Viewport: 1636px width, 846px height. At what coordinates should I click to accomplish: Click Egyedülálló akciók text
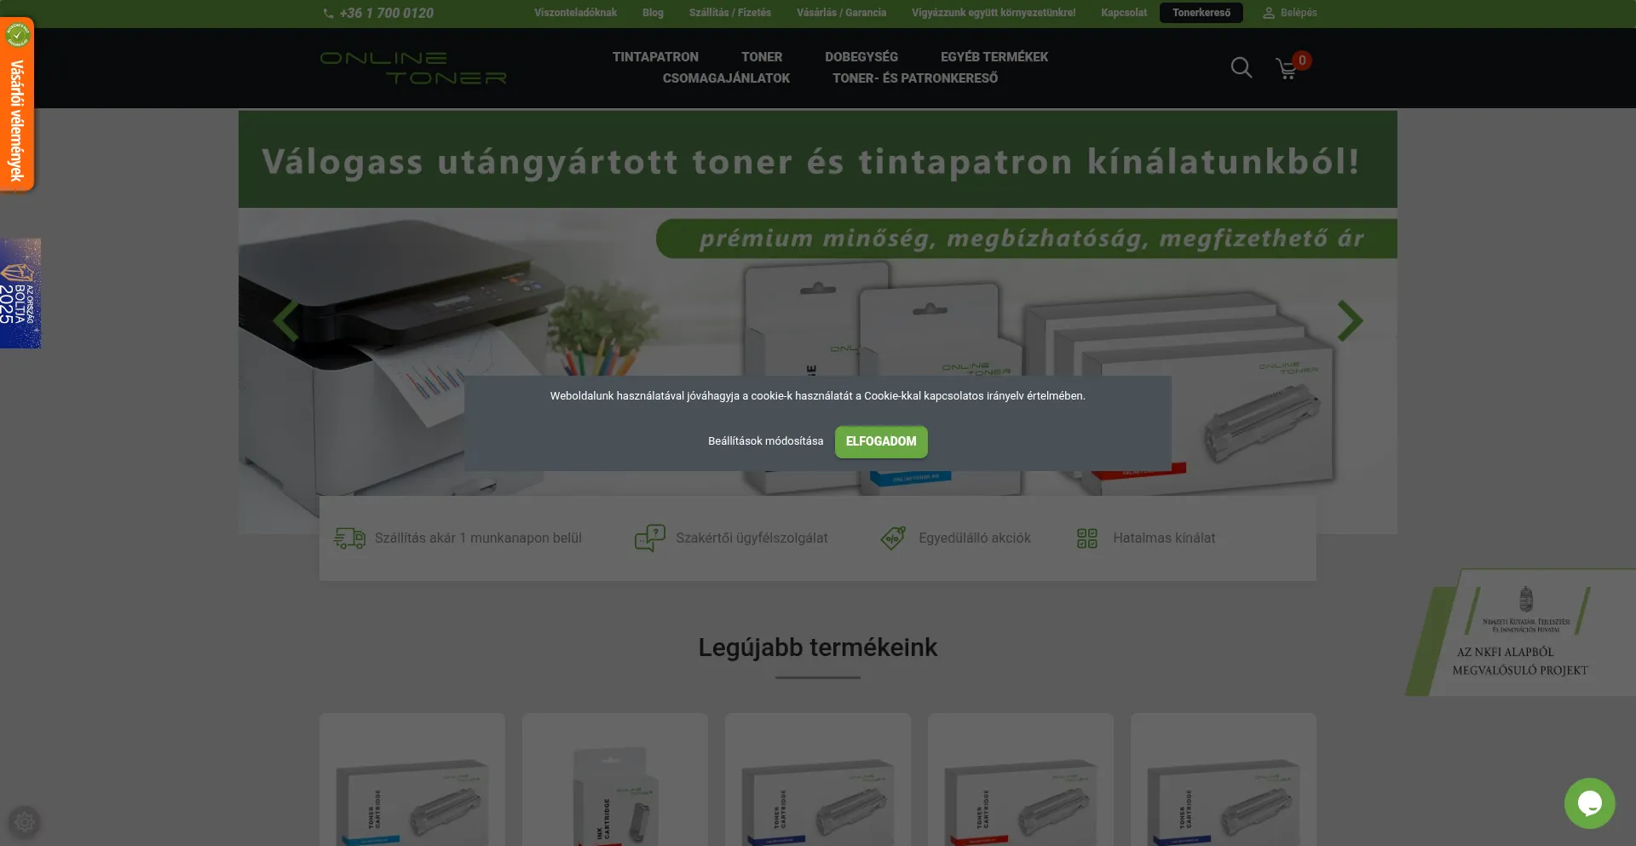tap(975, 538)
